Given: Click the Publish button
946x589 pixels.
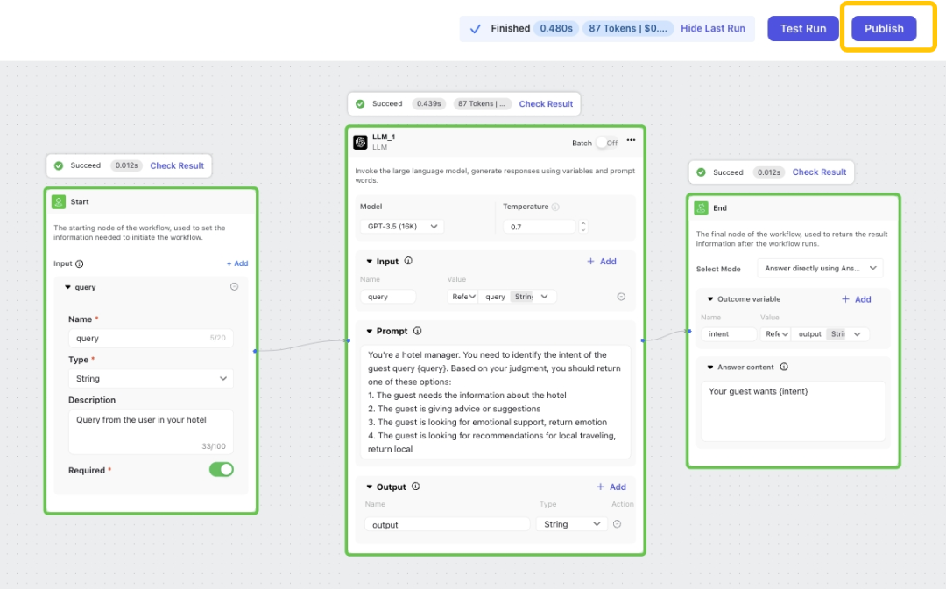Looking at the screenshot, I should coord(884,29).
